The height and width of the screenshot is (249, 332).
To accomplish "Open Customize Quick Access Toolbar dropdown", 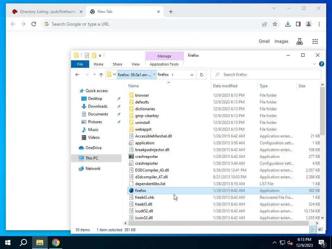I will tap(100, 56).
